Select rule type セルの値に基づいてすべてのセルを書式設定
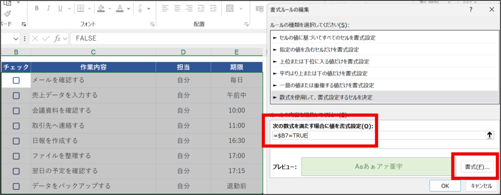 tap(384, 37)
